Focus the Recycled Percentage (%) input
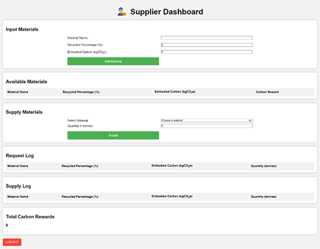The height and width of the screenshot is (249, 320). (x=207, y=45)
